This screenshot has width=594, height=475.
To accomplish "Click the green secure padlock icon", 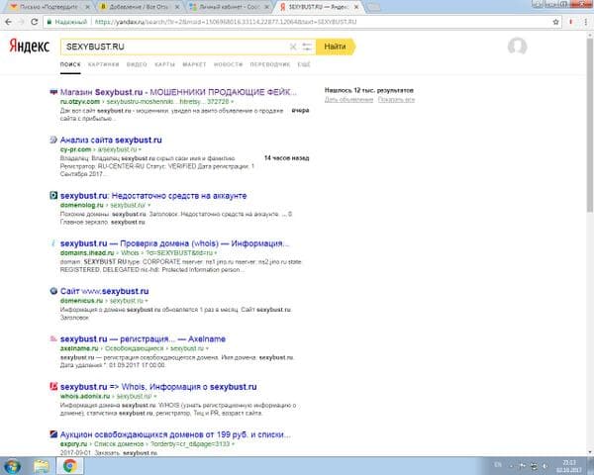I will pyautogui.click(x=49, y=22).
